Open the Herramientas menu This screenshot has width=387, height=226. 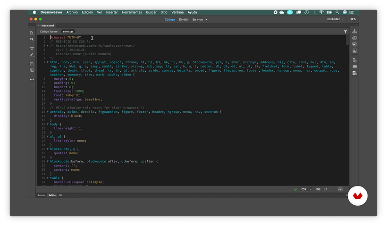[x=132, y=12]
